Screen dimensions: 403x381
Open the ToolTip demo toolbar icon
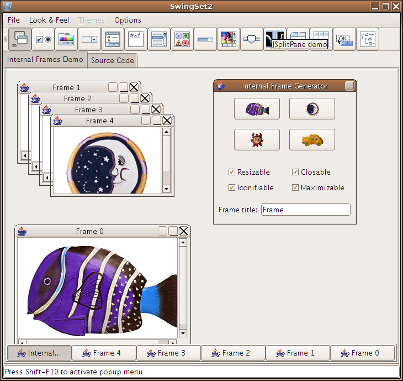click(x=344, y=39)
